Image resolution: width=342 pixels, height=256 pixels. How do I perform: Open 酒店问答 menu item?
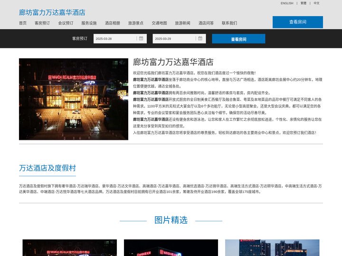coord(206,23)
